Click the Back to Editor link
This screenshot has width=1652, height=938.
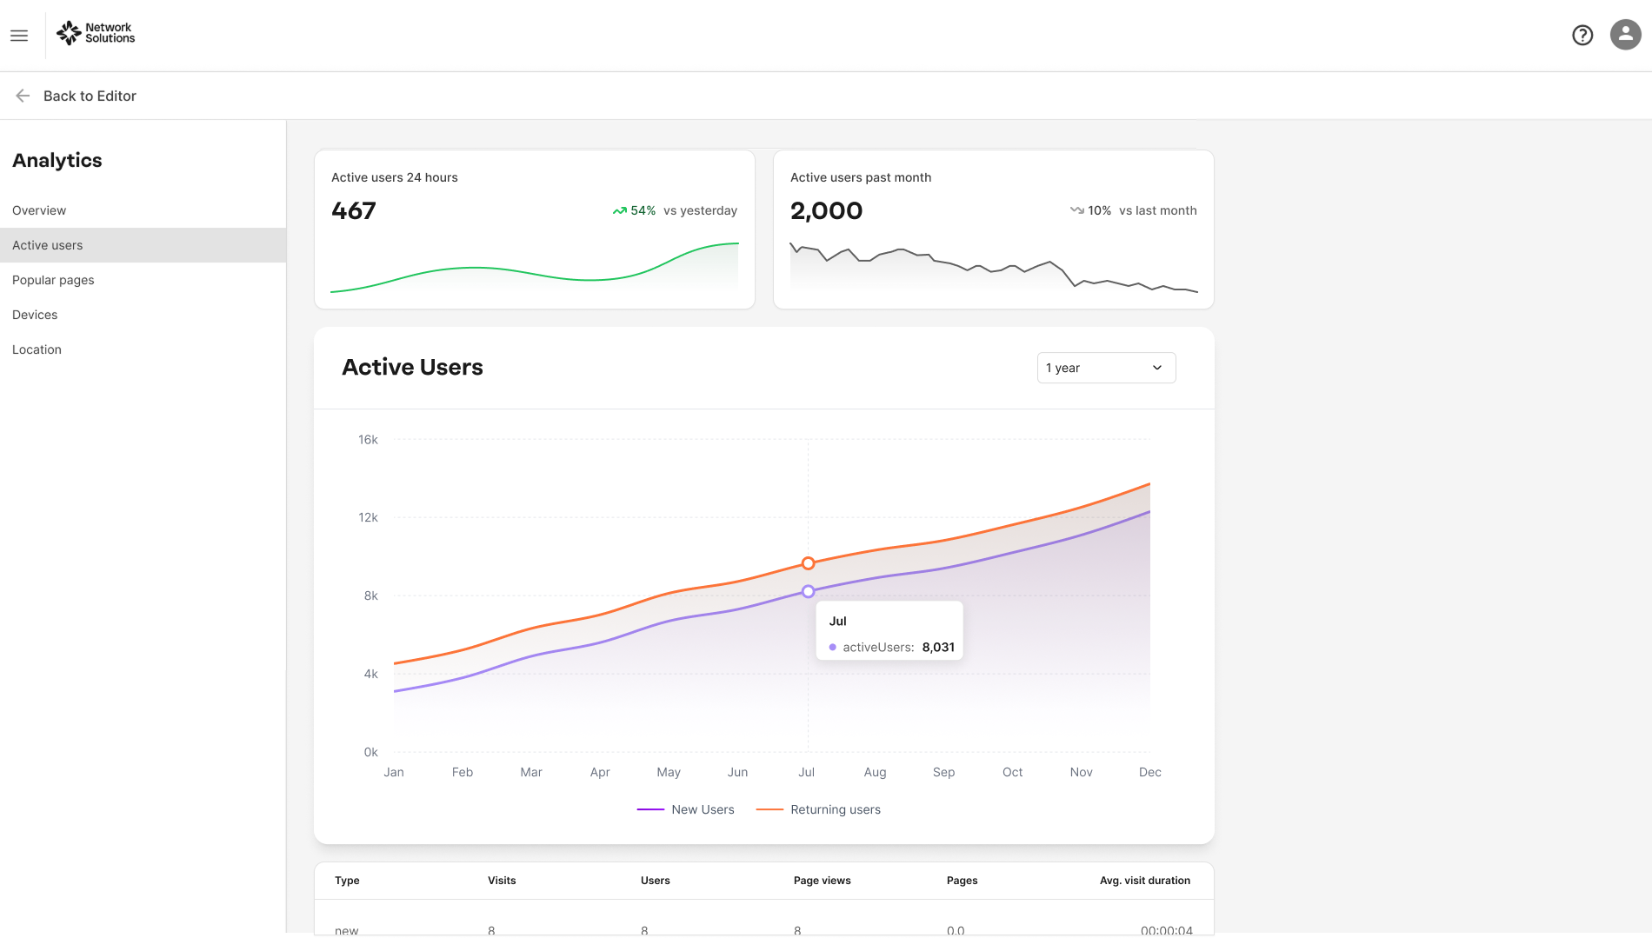90,96
